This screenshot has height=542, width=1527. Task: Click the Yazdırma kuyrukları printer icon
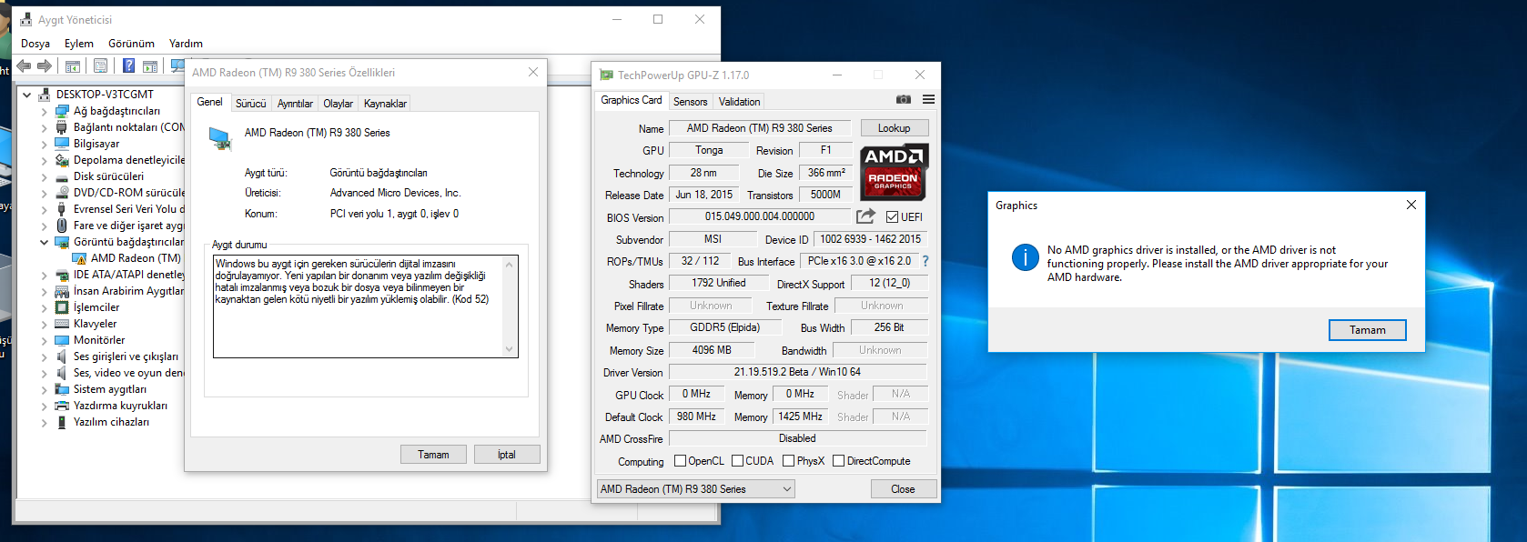(62, 406)
